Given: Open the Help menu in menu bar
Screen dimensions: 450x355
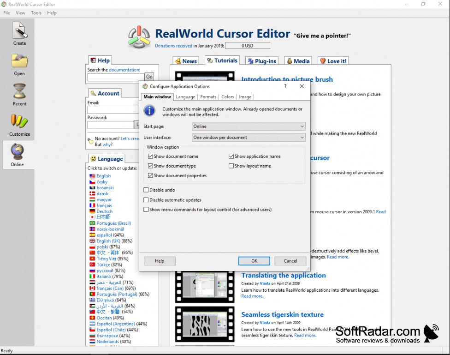Looking at the screenshot, I should pos(52,13).
